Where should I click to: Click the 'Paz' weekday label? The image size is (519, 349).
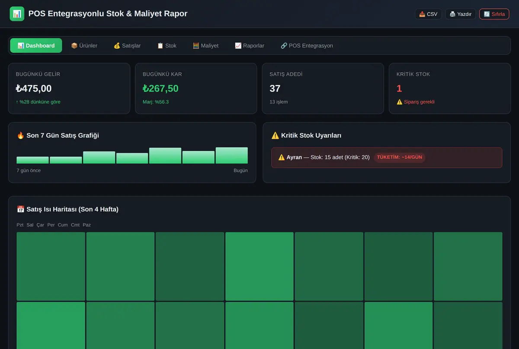87,225
